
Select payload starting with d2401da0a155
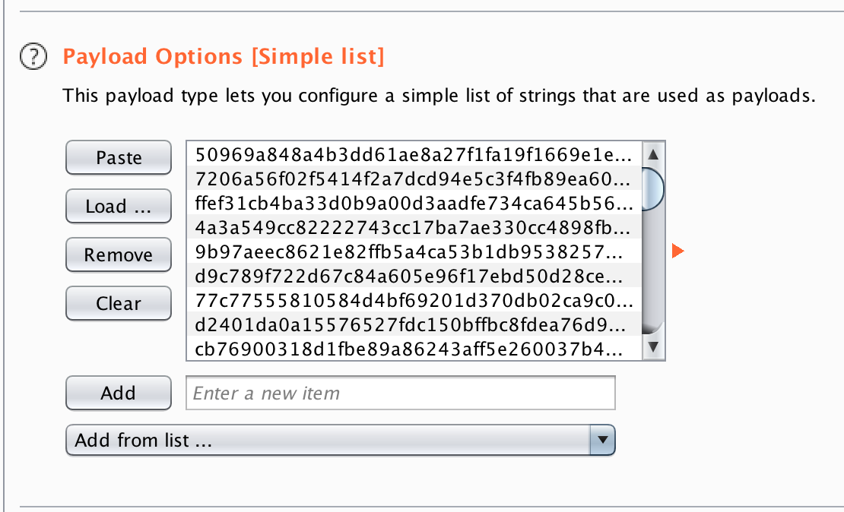point(414,325)
